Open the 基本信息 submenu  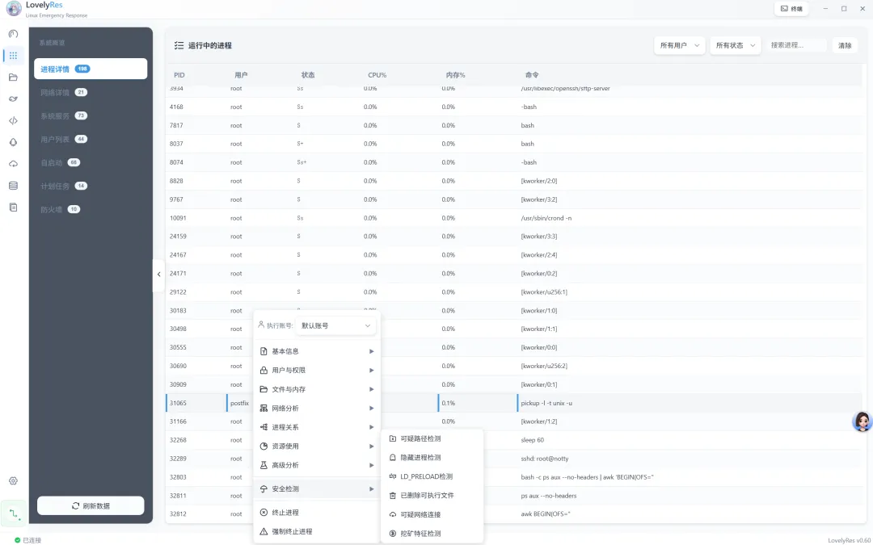click(317, 351)
